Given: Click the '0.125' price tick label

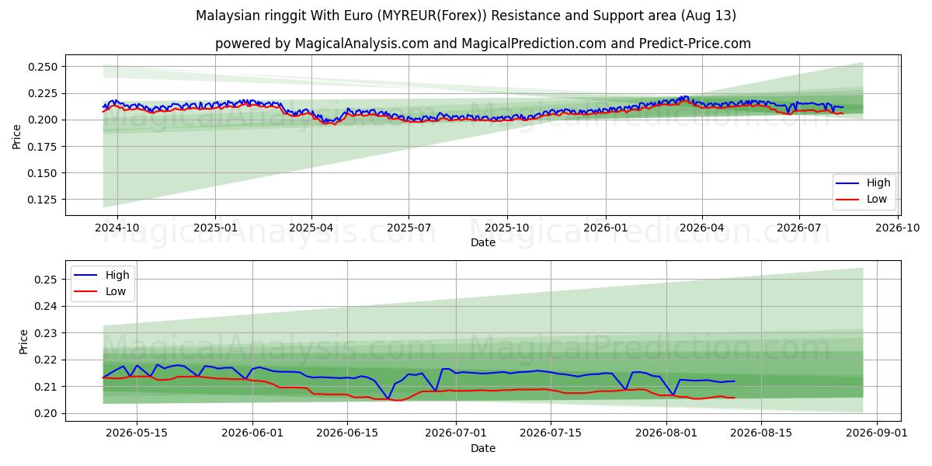Looking at the screenshot, I should click(x=43, y=200).
